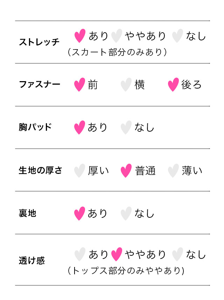Click the 生地の厚さ row label
The width and height of the screenshot is (224, 300).
coord(40,170)
